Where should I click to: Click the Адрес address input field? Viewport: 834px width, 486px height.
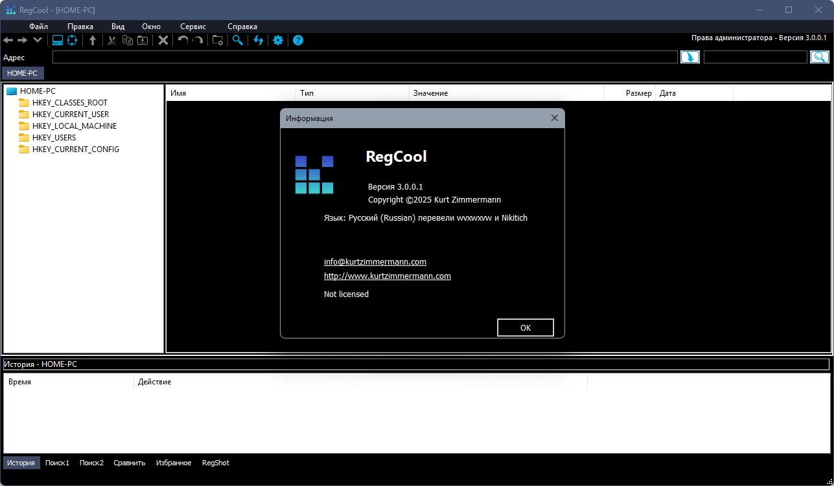pos(364,58)
